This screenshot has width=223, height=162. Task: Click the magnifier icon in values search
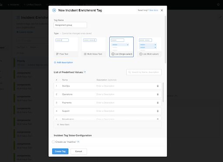point(129,72)
